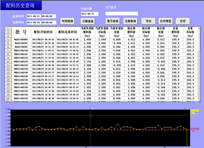Click the 时间查询 button
This screenshot has height=148, width=204.
click(67, 21)
